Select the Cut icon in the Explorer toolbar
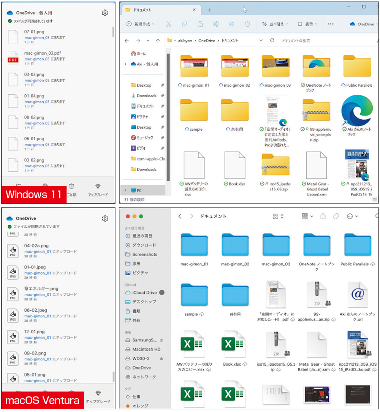380x412 pixels. click(x=169, y=24)
